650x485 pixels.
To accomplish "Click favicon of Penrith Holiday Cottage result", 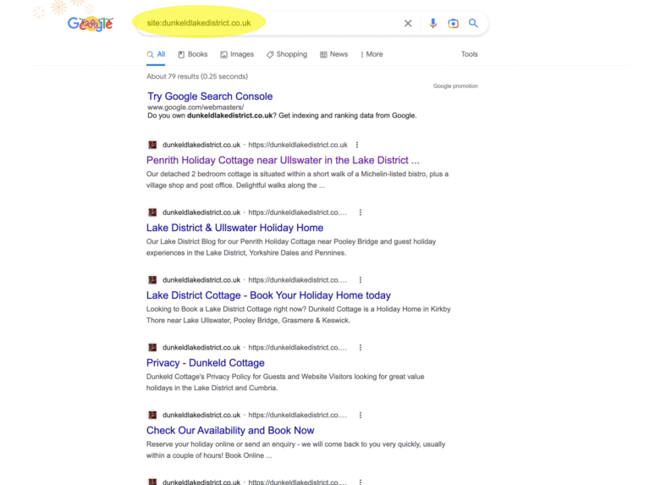I will (152, 145).
